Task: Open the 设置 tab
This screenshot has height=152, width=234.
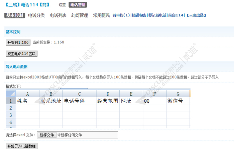Action: pos(62,5)
